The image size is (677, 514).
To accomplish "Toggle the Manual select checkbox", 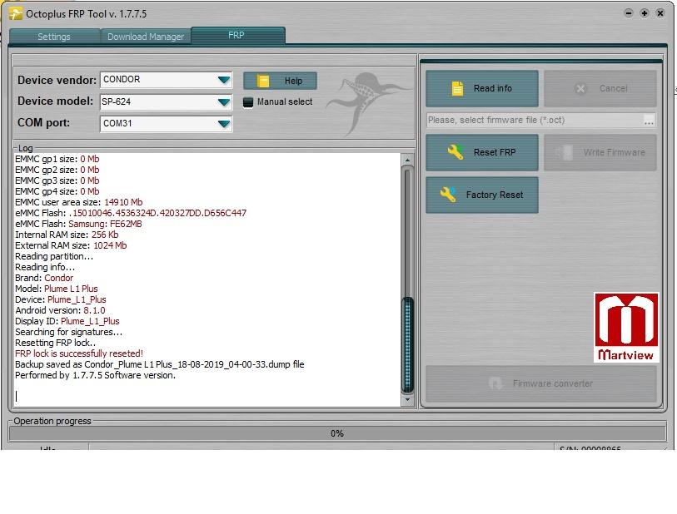I will tap(248, 102).
